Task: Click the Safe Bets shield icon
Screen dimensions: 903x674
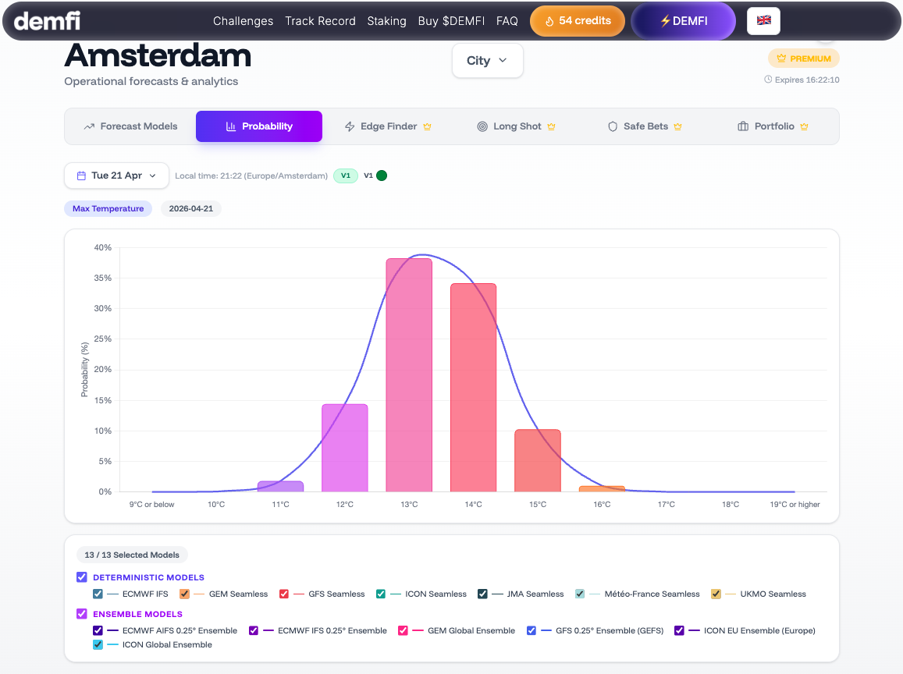Action: (x=612, y=126)
